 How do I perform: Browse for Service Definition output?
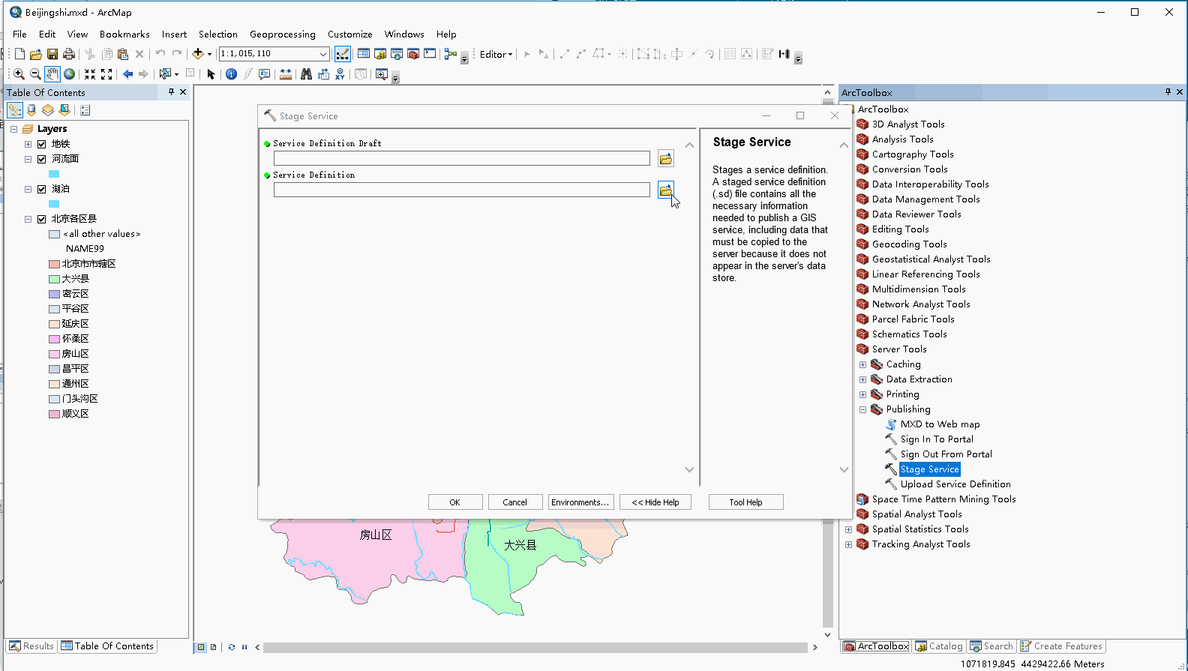point(666,190)
